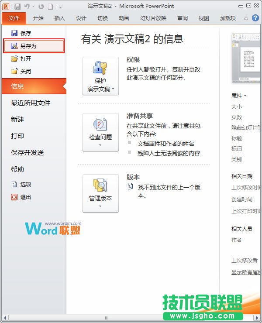Minimize the PowerPoint window
The height and width of the screenshot is (323, 262).
(241, 6)
